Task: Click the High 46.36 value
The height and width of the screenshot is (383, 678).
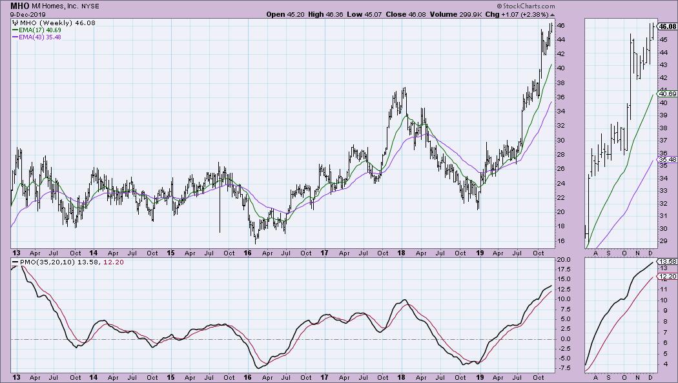Action: pyautogui.click(x=325, y=14)
